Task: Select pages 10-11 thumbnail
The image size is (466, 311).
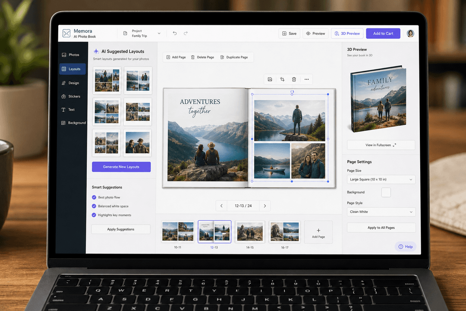Action: tap(178, 232)
